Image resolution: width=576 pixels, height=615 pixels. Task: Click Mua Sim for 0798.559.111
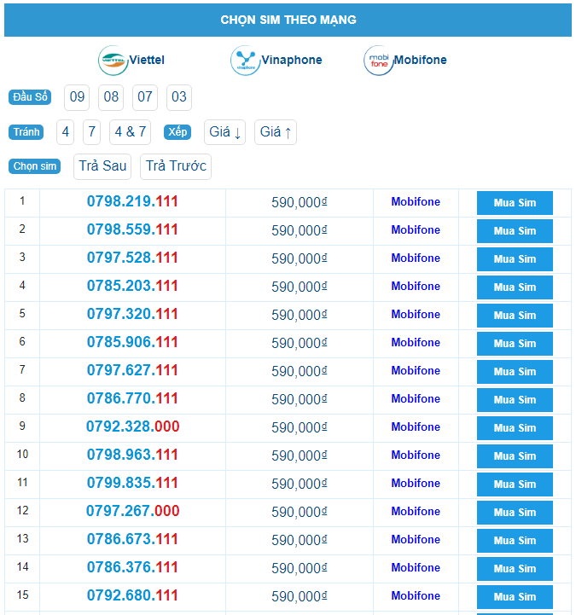[515, 231]
